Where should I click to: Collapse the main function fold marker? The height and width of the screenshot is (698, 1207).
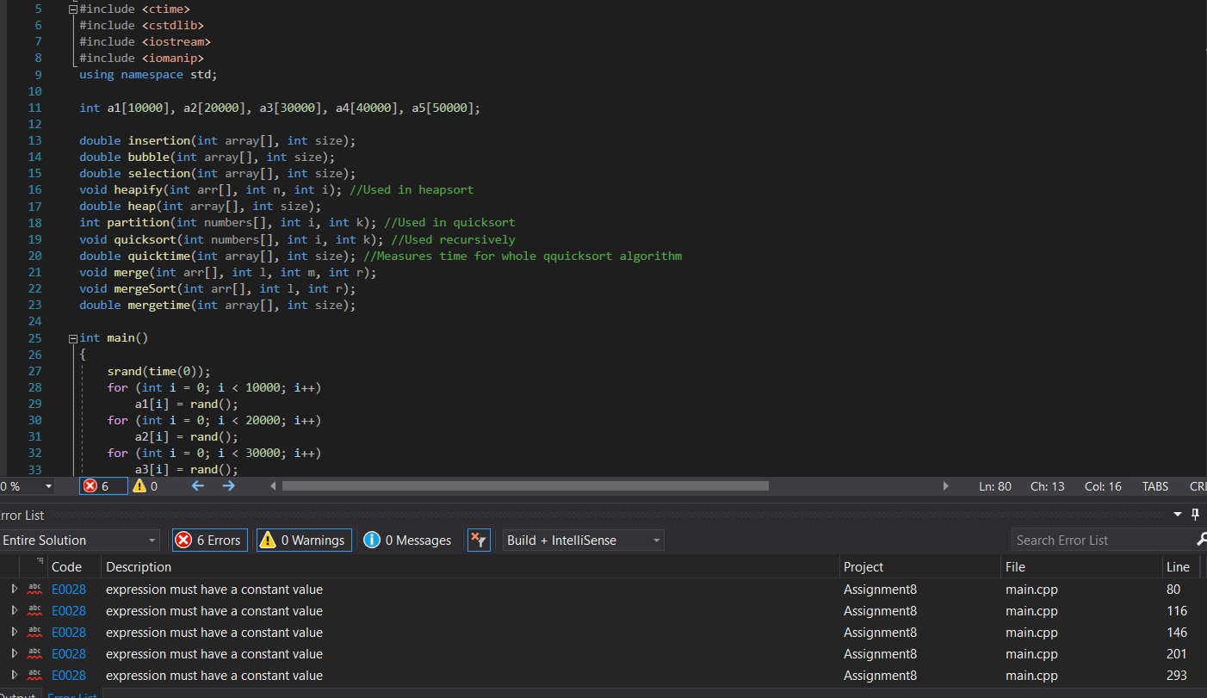[x=72, y=338]
